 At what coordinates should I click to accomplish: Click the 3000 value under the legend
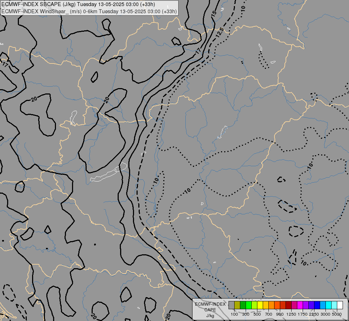[x=325, y=314]
